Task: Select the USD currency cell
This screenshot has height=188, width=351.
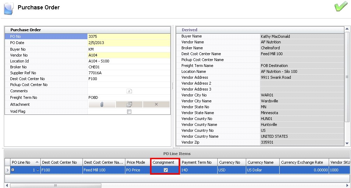Action: pyautogui.click(x=232, y=170)
